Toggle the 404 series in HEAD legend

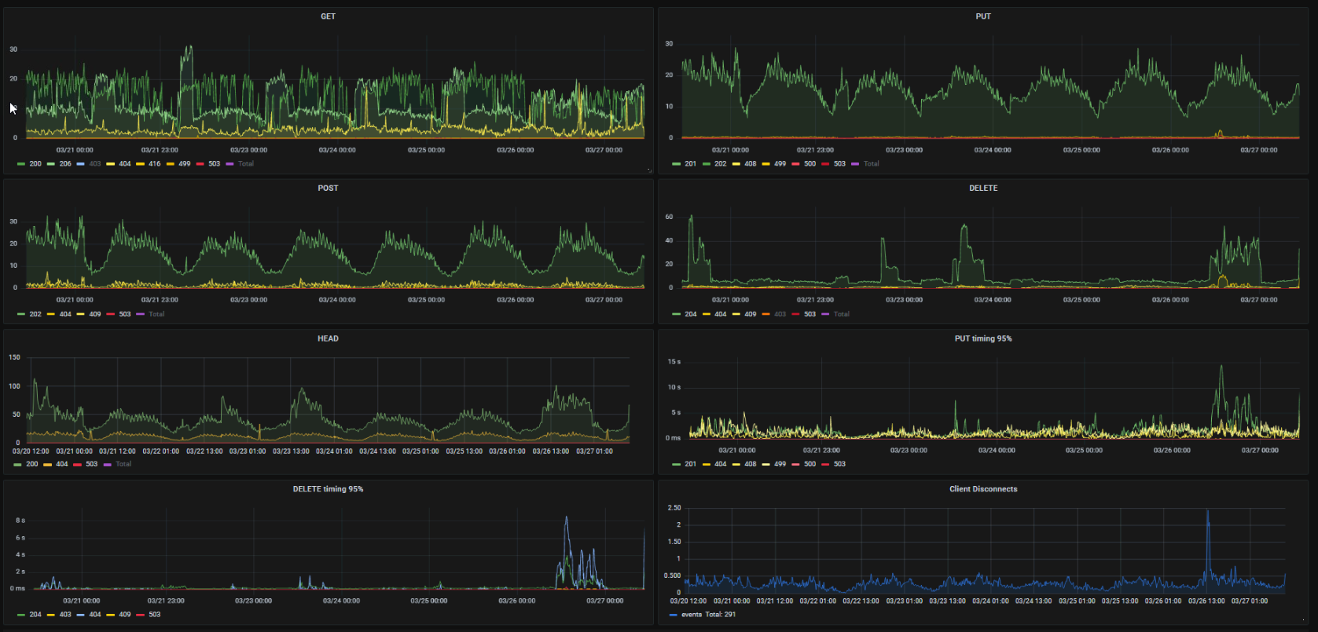click(62, 464)
